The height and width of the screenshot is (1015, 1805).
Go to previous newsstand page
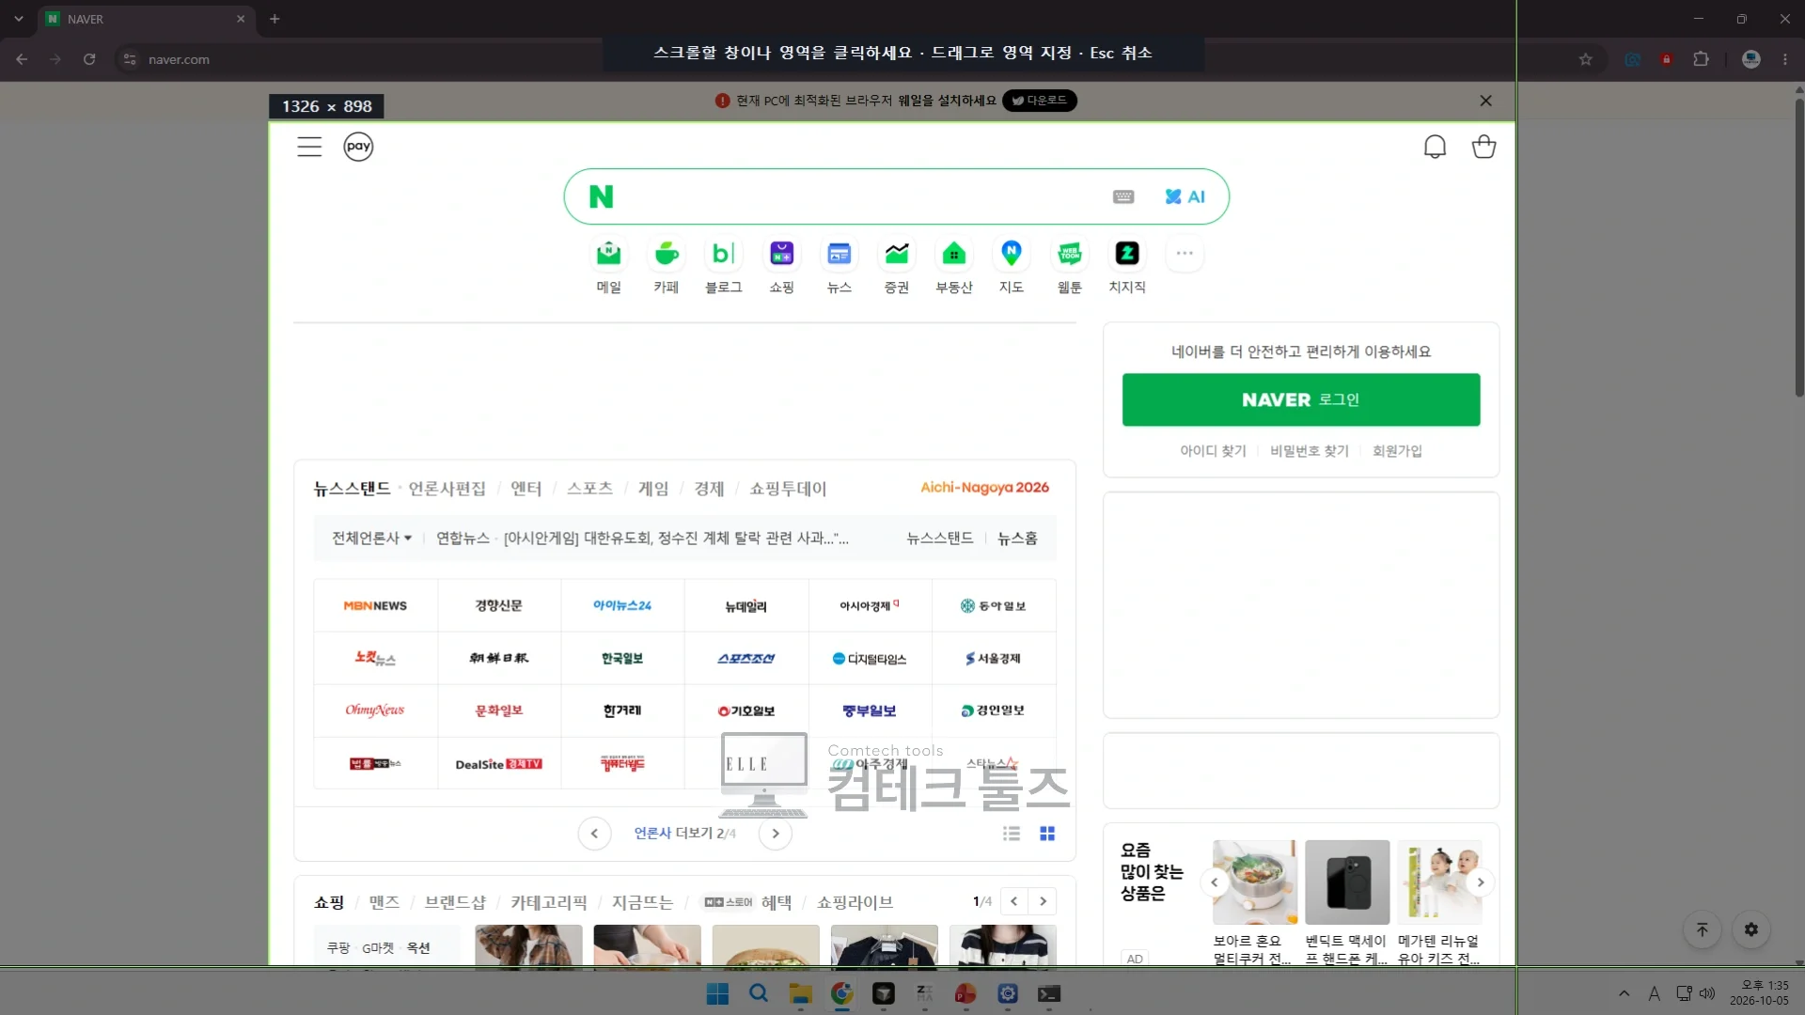(594, 834)
